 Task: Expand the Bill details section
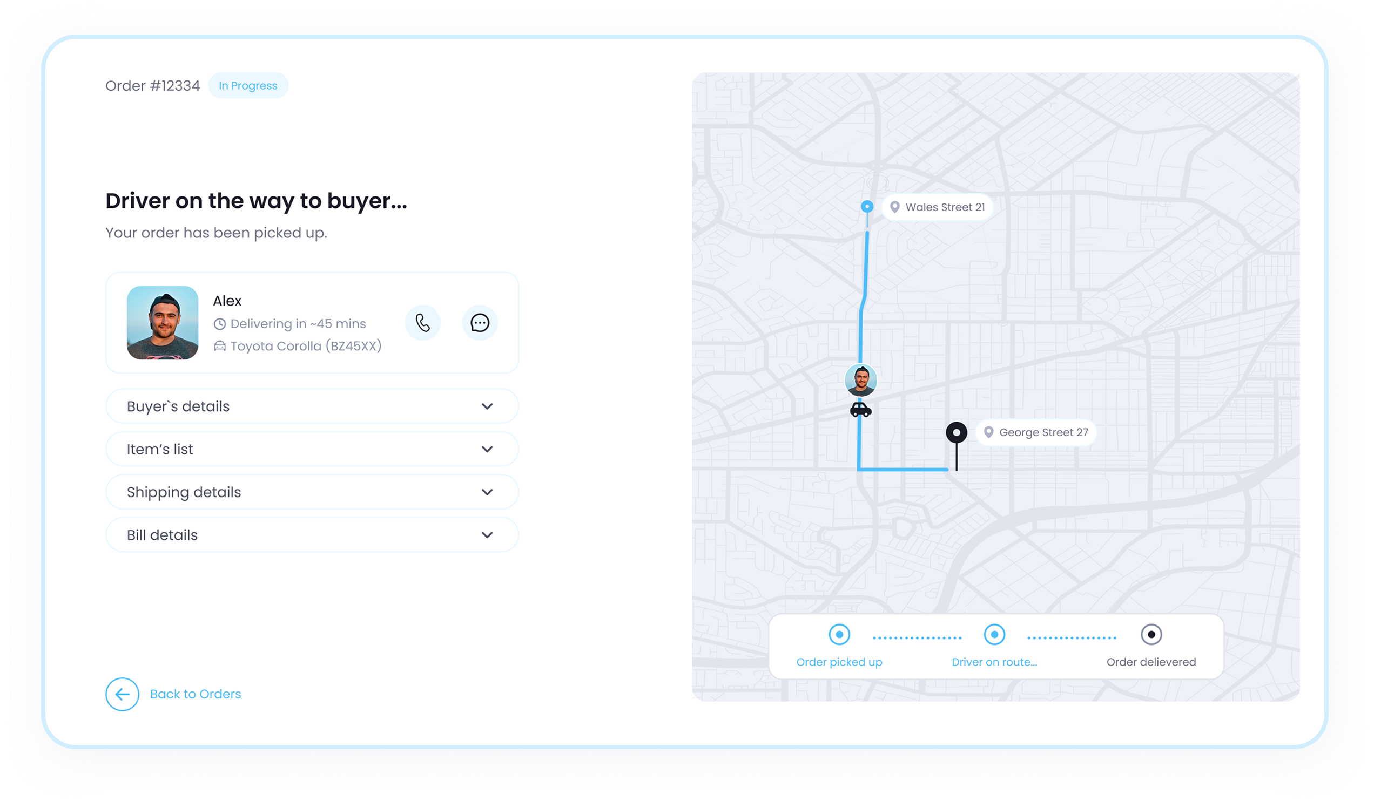312,534
